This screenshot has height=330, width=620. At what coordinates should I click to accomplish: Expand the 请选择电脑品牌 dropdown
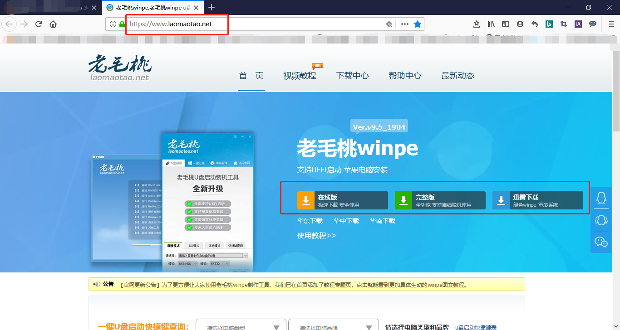coord(334,324)
